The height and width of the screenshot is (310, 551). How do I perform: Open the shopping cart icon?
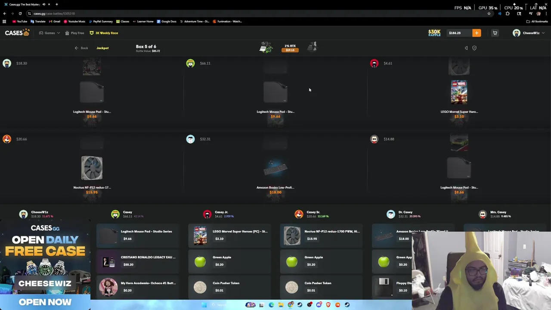(x=495, y=33)
